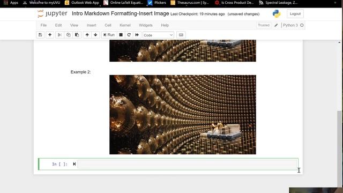Click the kernel idle circle indicator
This screenshot has height=193, width=343.
pyautogui.click(x=302, y=25)
